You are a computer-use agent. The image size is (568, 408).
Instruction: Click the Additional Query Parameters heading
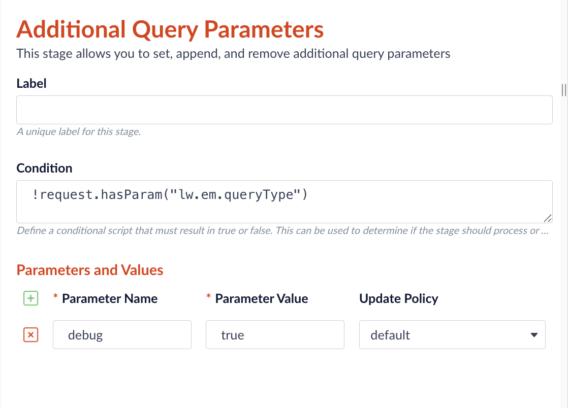[x=170, y=29]
